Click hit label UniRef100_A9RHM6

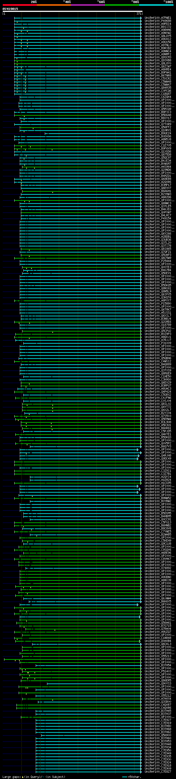click(158, 30)
